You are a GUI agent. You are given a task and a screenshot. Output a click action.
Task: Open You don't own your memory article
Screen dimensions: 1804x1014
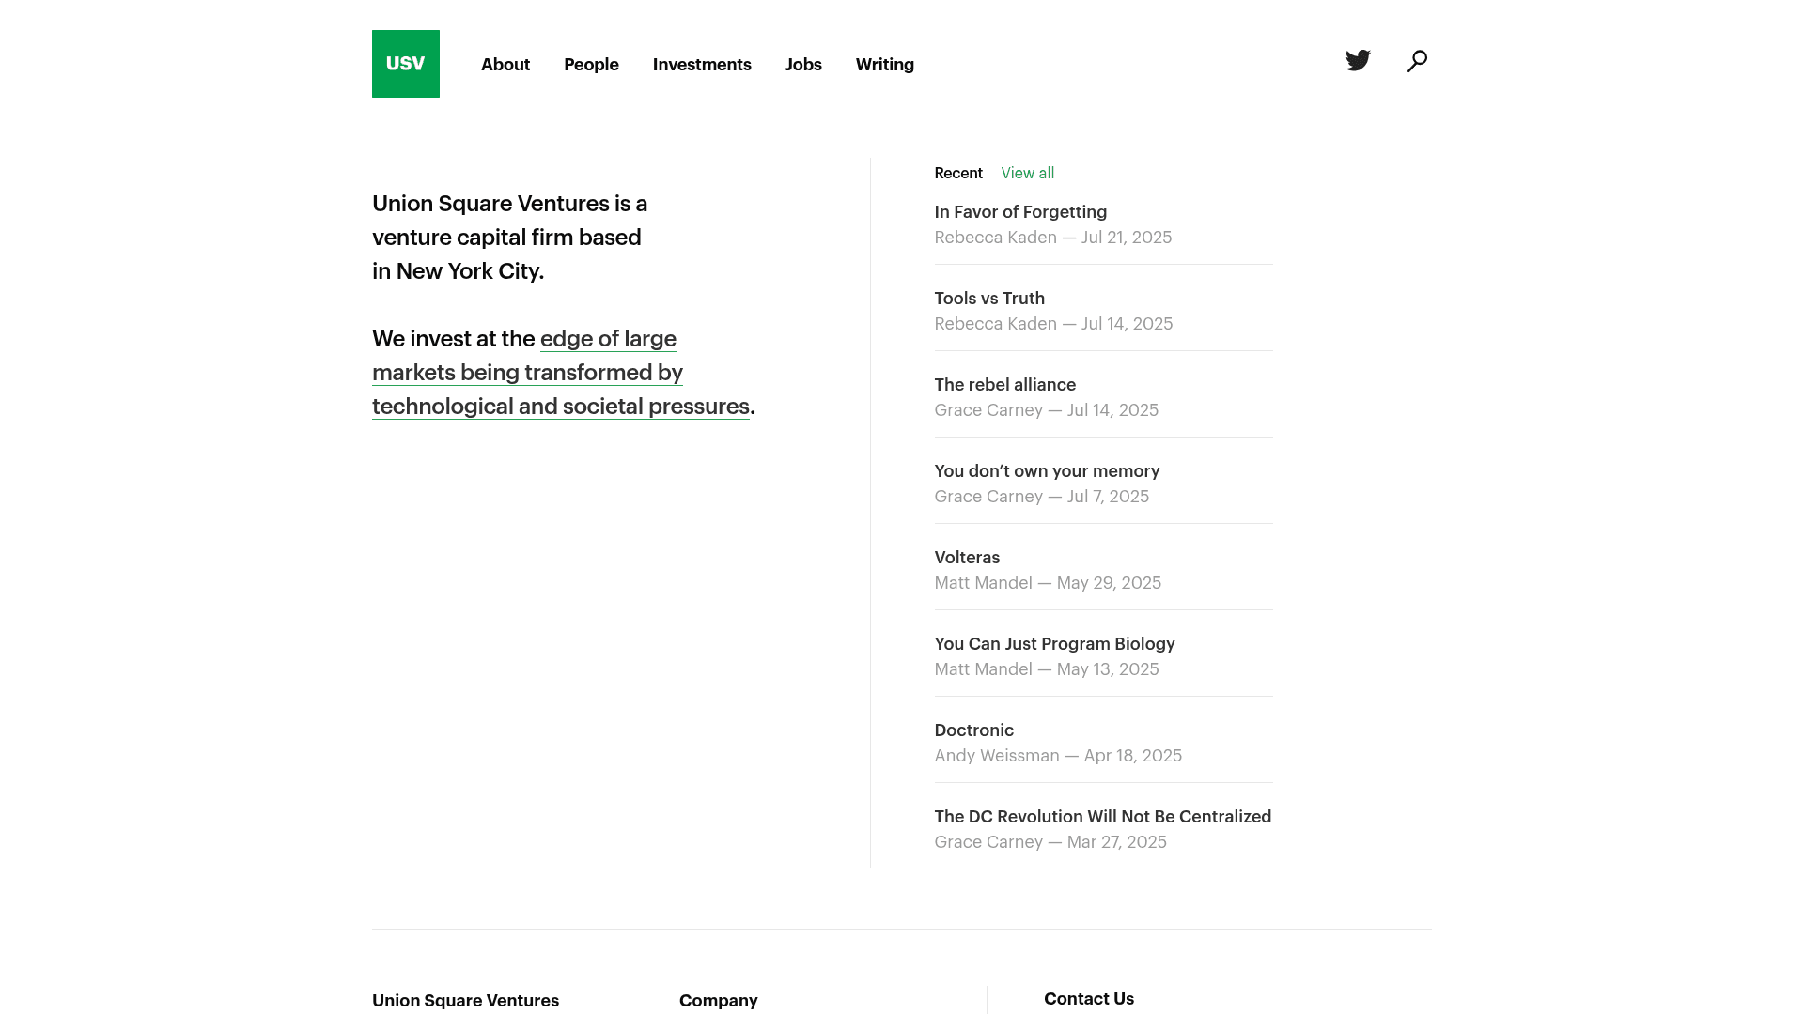coord(1046,470)
